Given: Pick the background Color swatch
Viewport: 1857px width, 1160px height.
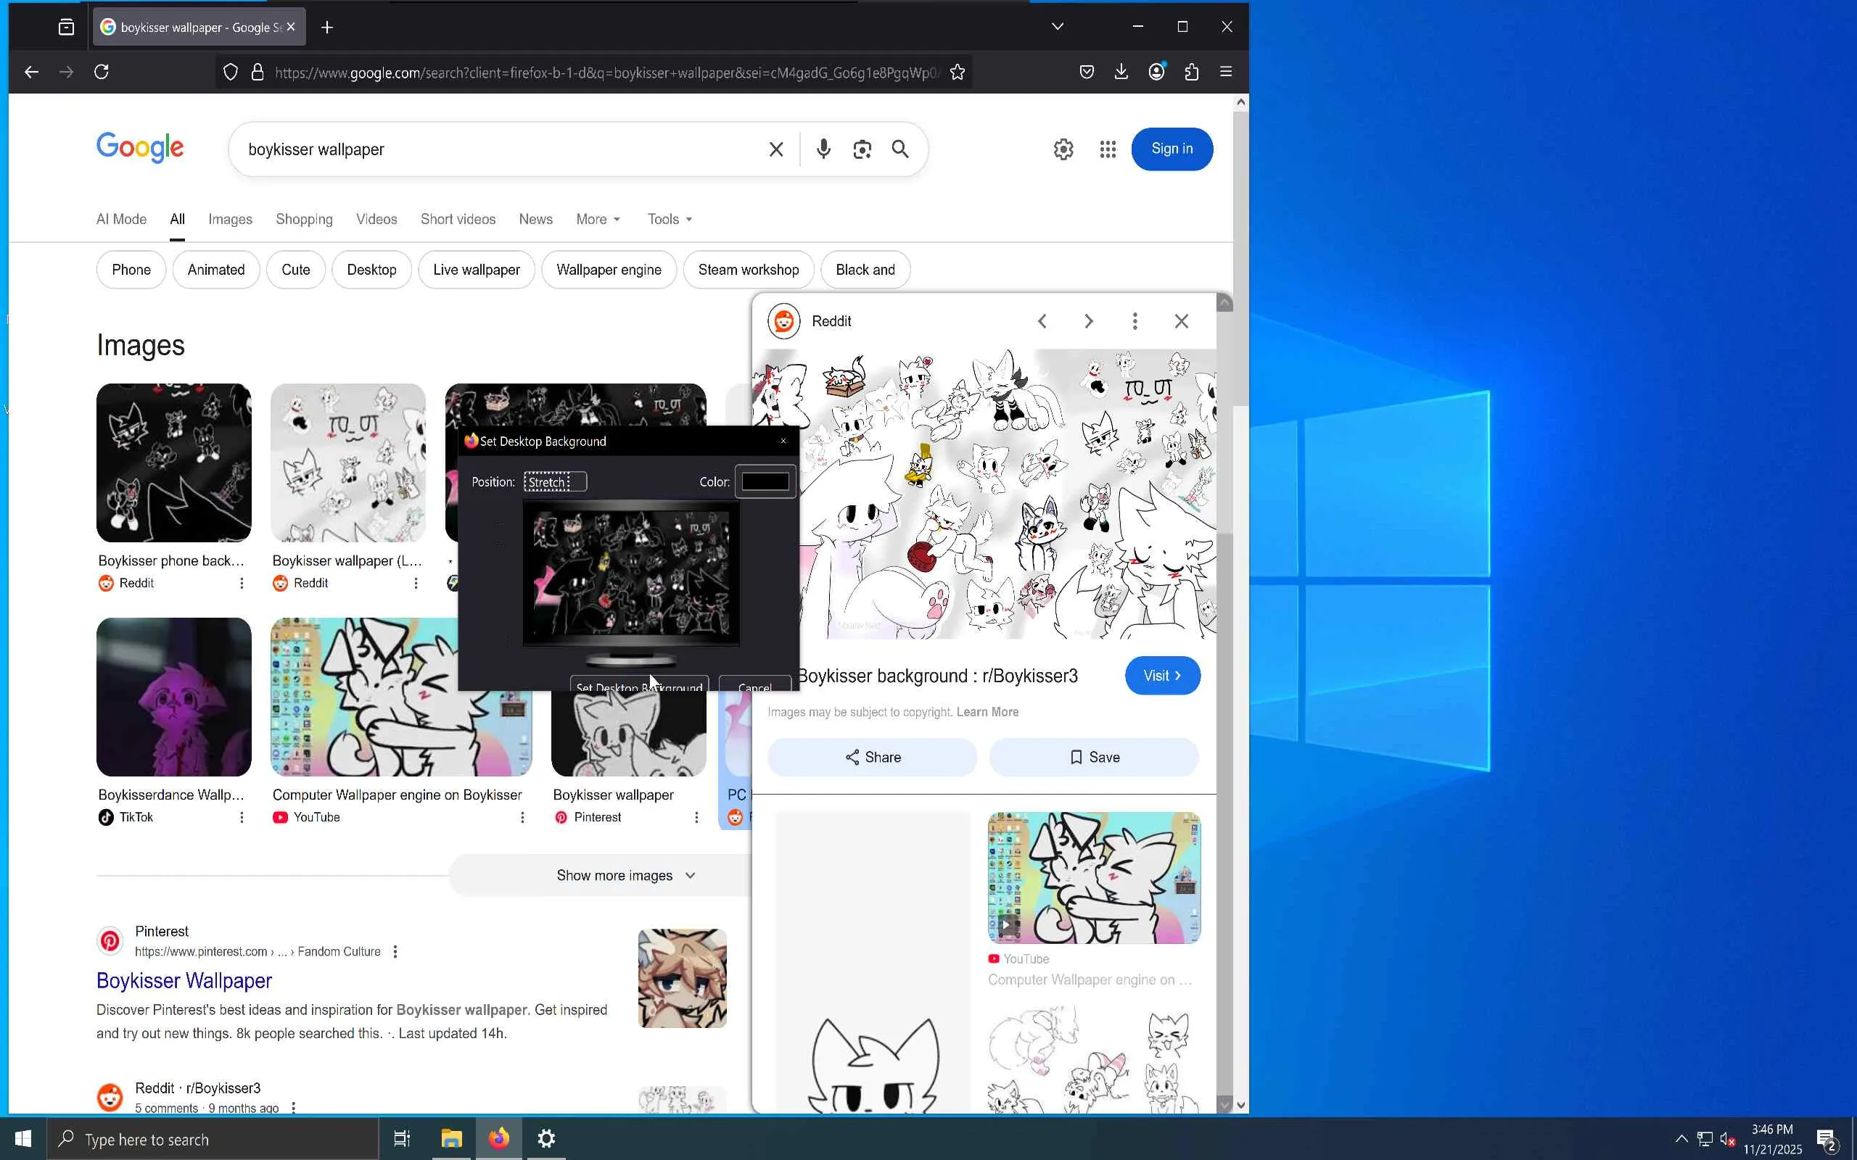Looking at the screenshot, I should click(765, 482).
